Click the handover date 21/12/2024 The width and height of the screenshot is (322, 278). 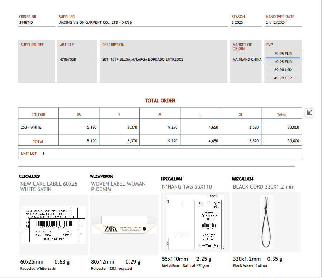[276, 22]
